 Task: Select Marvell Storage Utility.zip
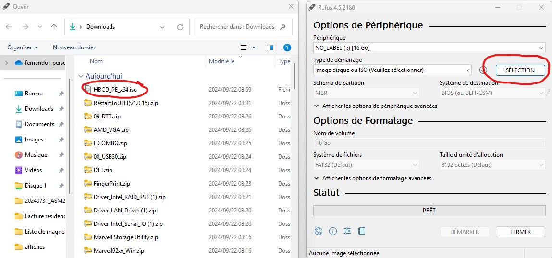click(126, 237)
